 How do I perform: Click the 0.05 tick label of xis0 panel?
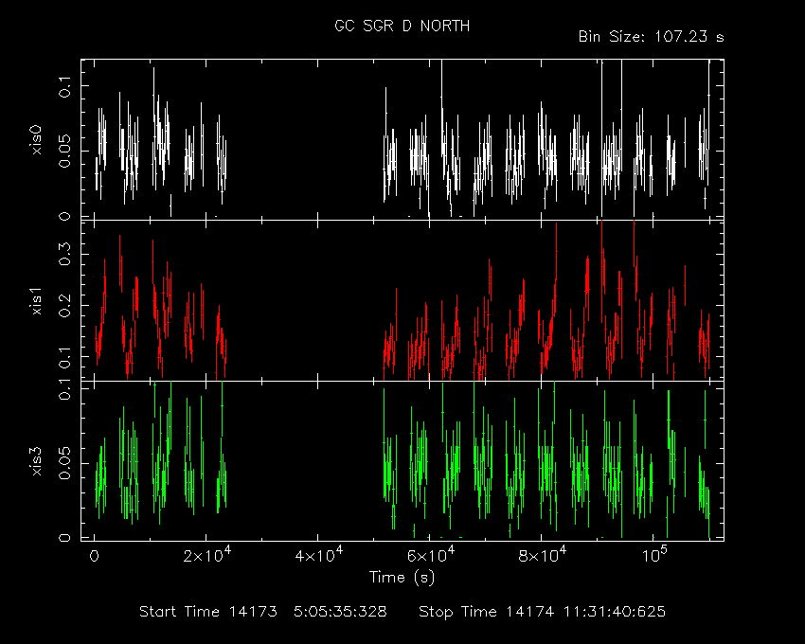click(x=64, y=151)
